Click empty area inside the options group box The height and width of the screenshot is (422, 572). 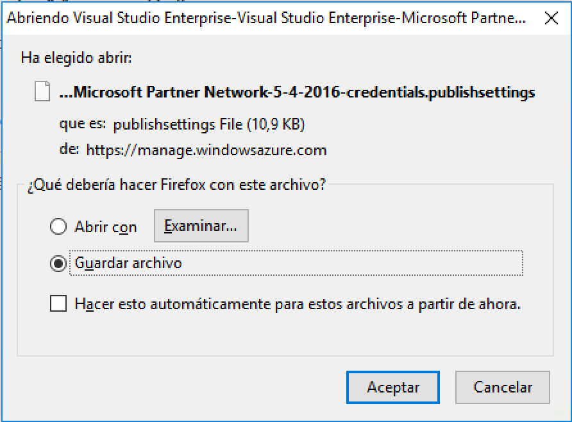[285, 335]
